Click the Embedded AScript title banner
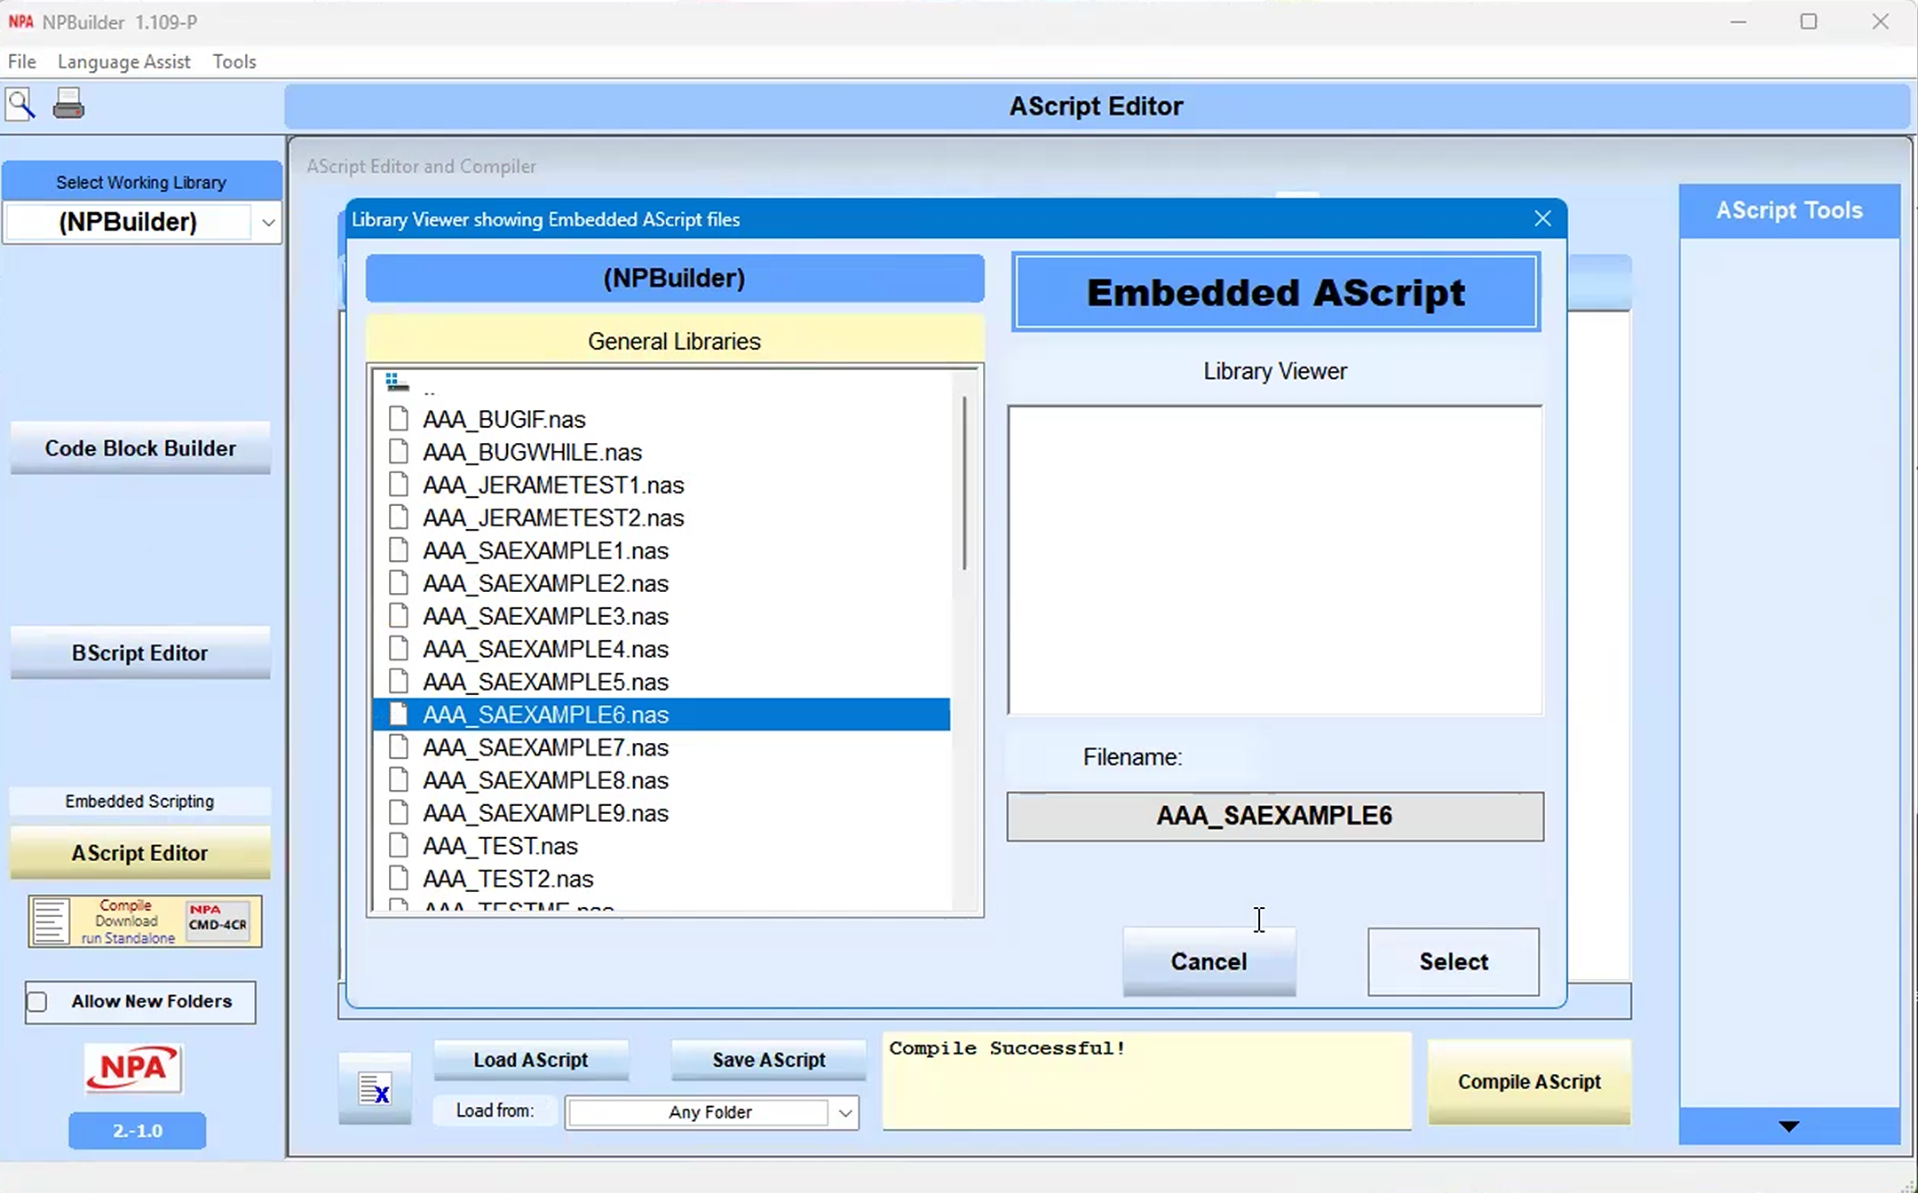Viewport: 1918px width, 1193px height. pos(1275,293)
